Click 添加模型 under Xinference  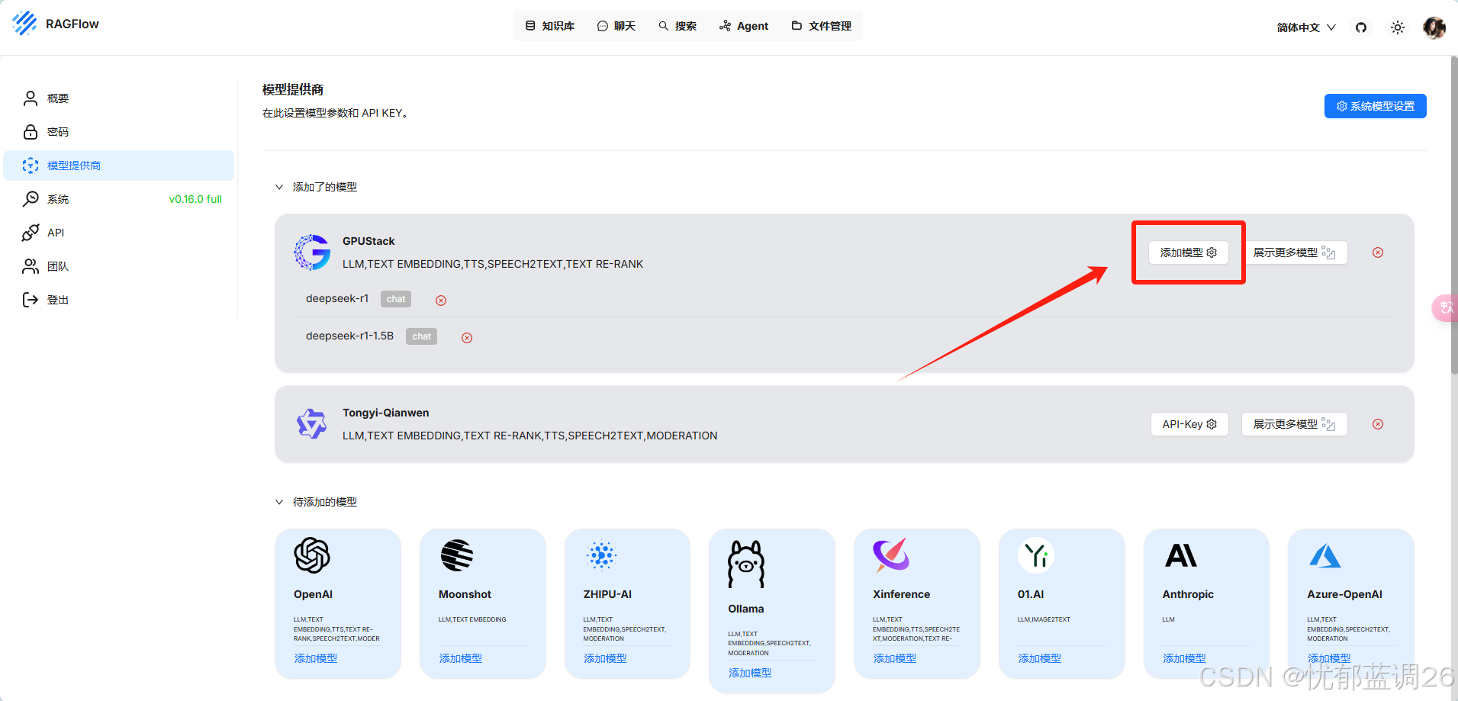coord(895,658)
